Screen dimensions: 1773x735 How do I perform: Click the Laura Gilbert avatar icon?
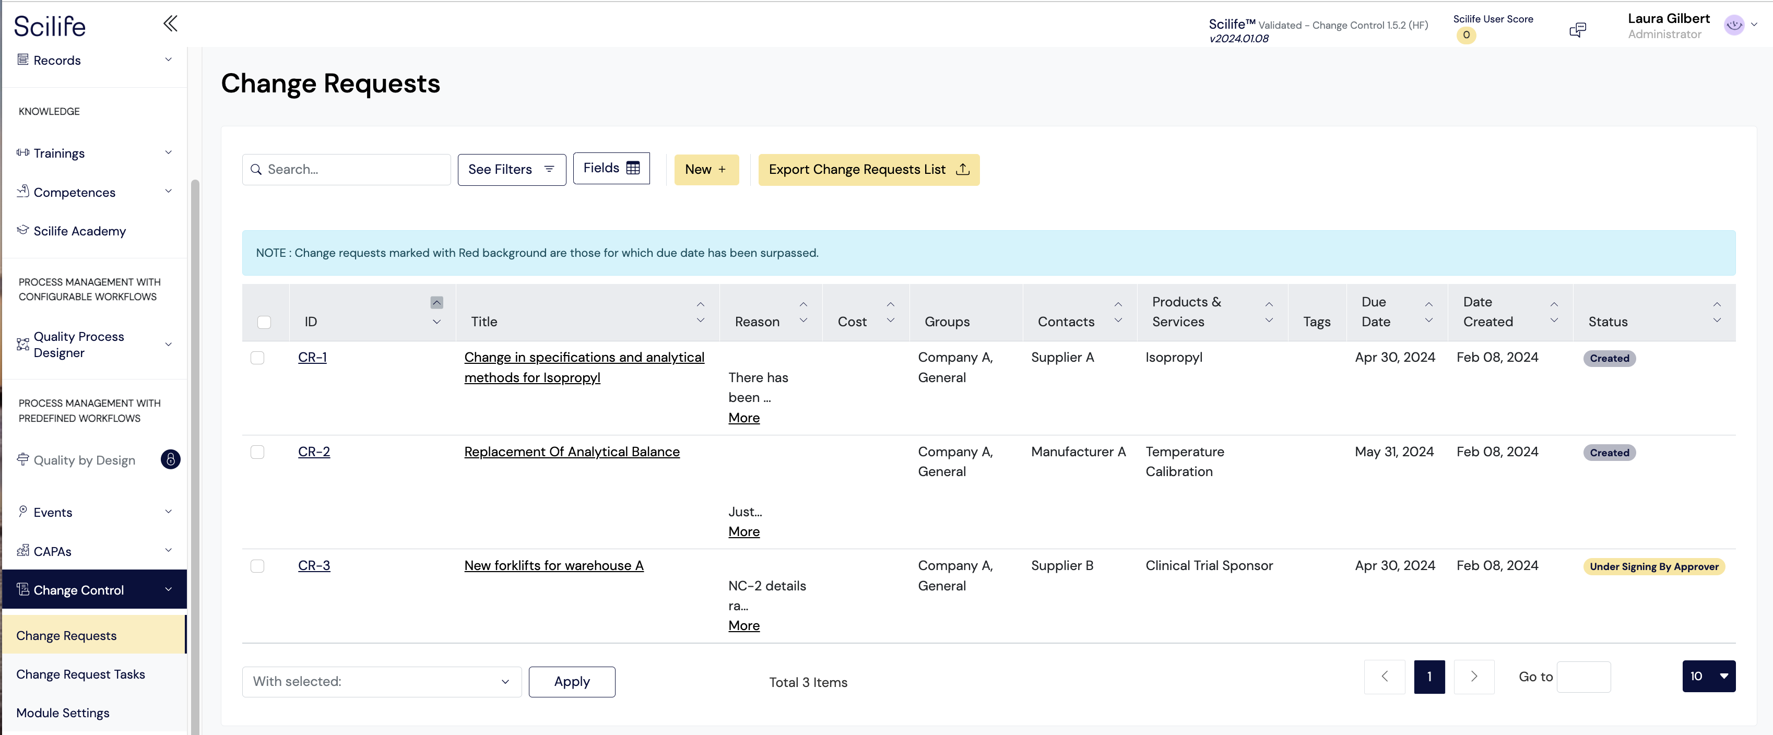point(1733,26)
